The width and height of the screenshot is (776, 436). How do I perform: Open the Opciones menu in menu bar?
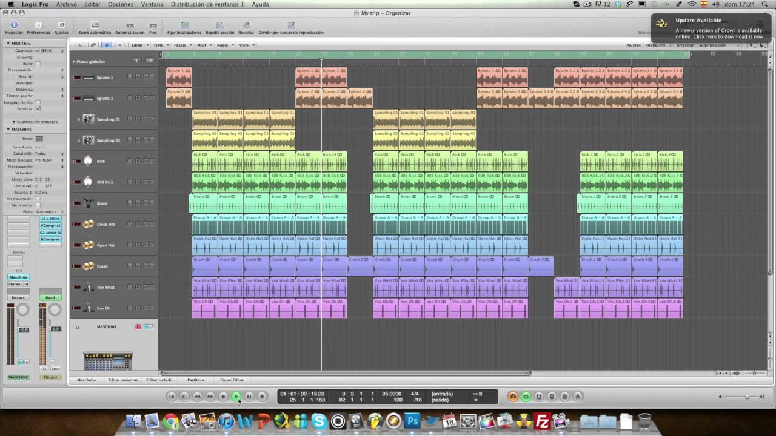click(x=120, y=4)
